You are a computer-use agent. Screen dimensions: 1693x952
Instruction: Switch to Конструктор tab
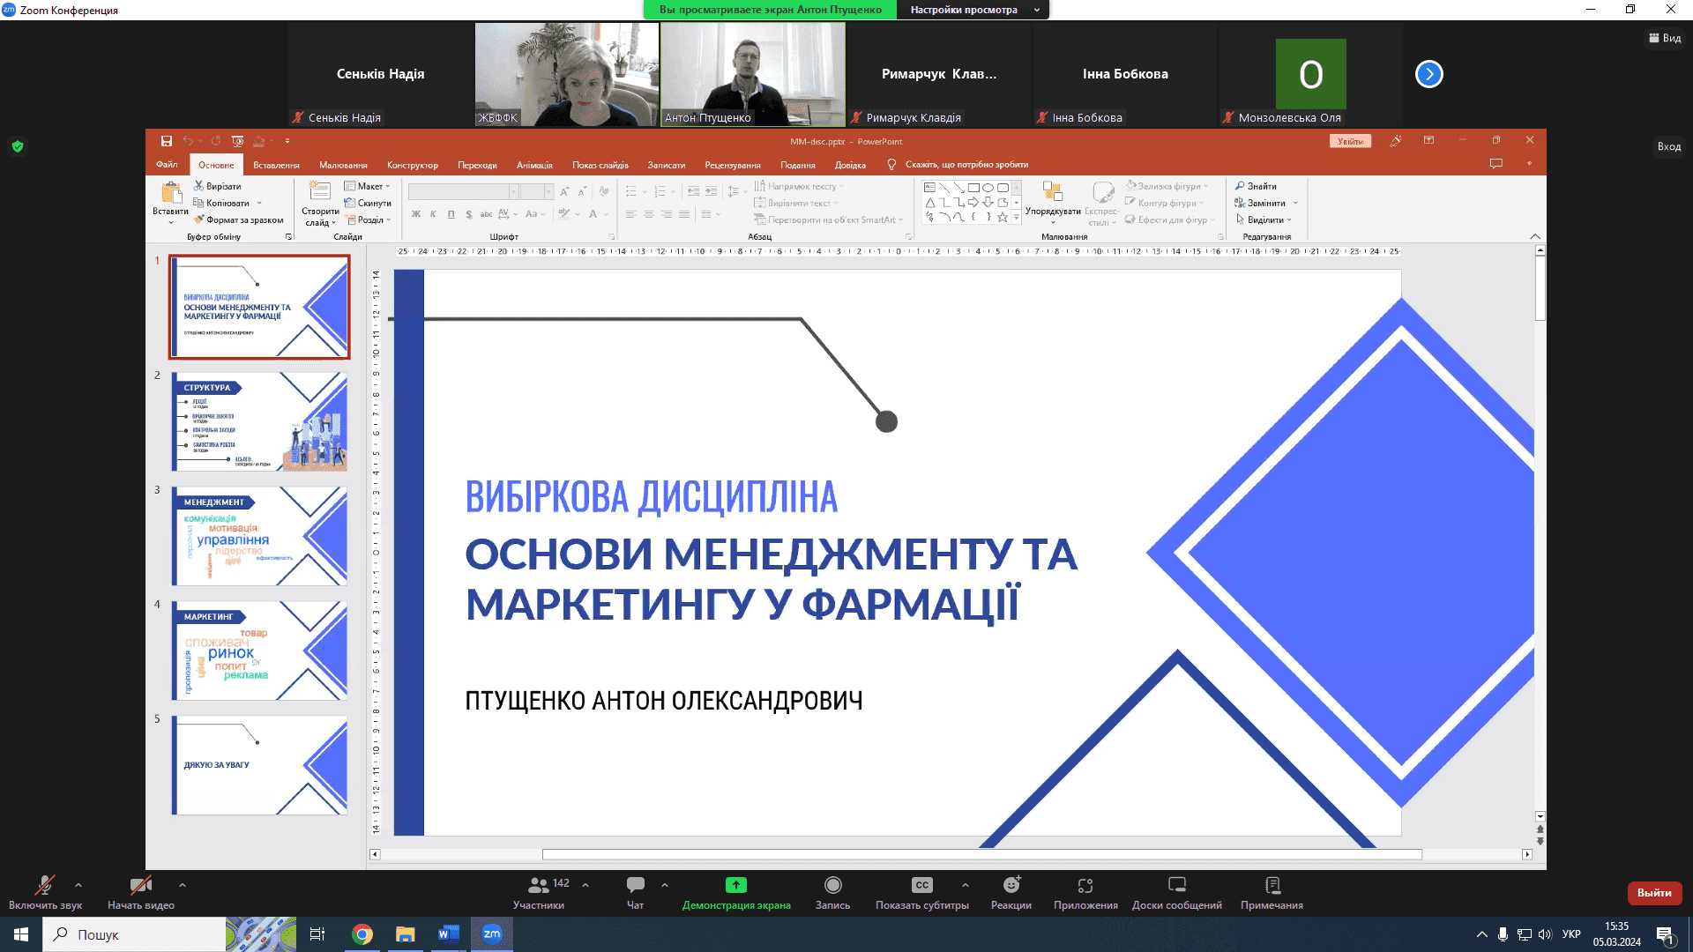point(412,165)
